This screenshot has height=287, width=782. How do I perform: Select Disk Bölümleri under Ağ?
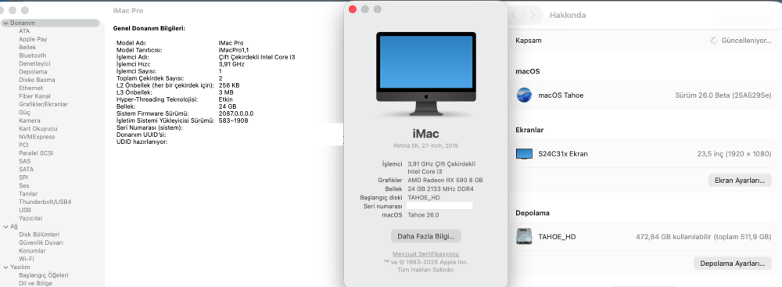pyautogui.click(x=39, y=235)
